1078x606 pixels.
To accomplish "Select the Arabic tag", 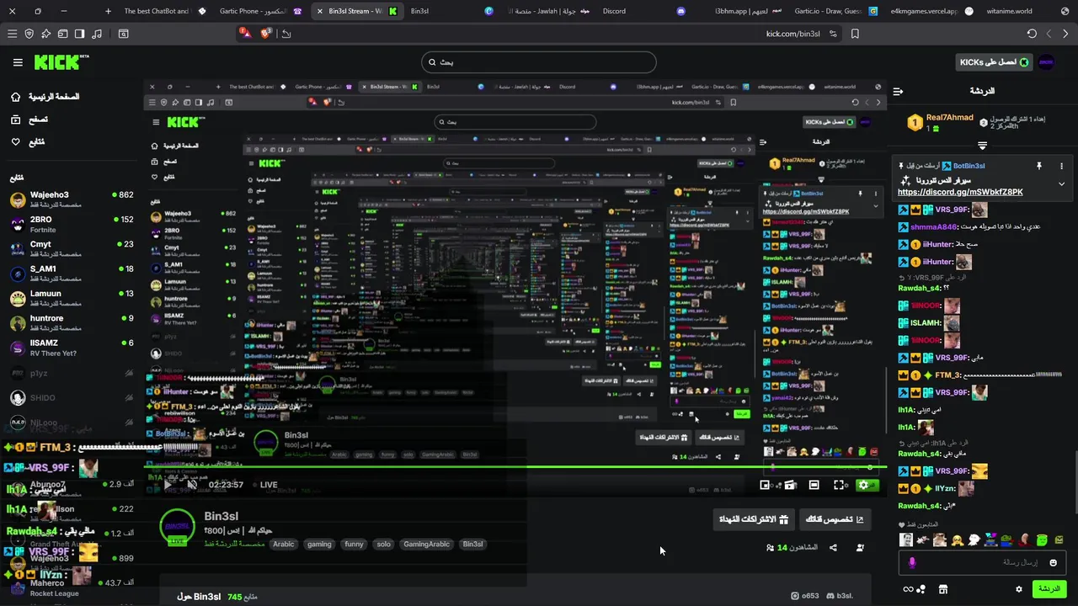I will (x=284, y=544).
